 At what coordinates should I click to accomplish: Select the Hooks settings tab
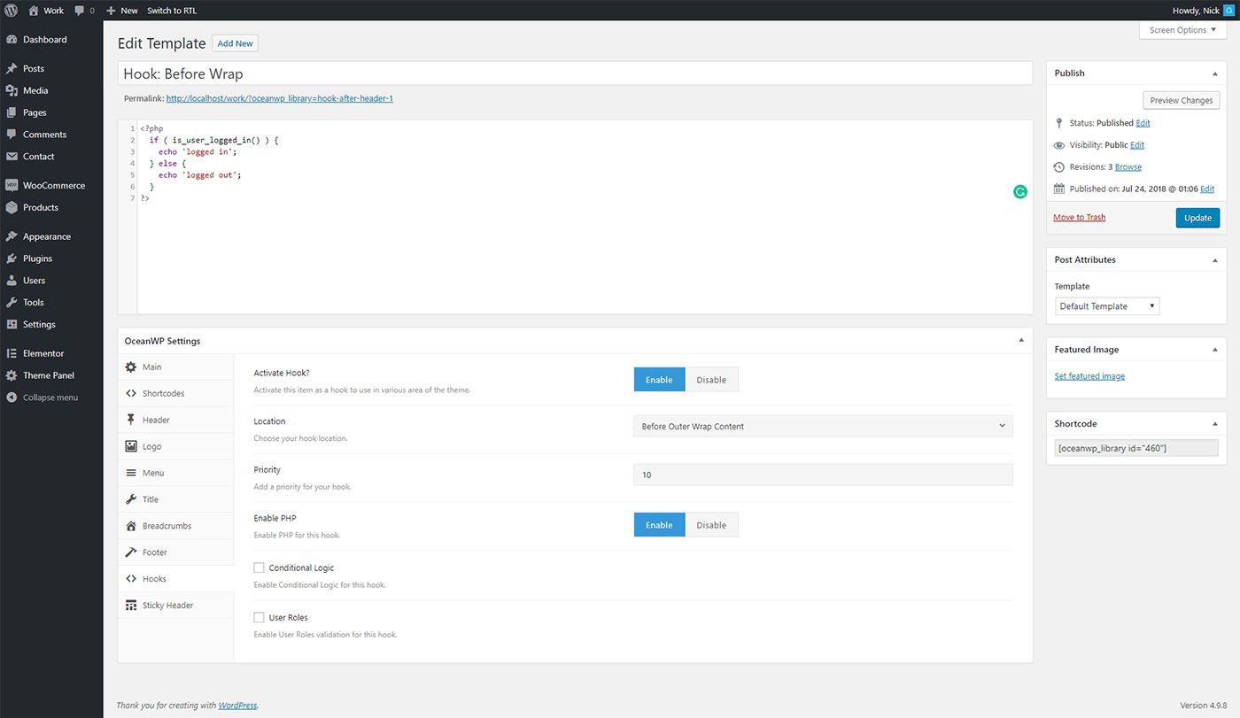coord(175,579)
